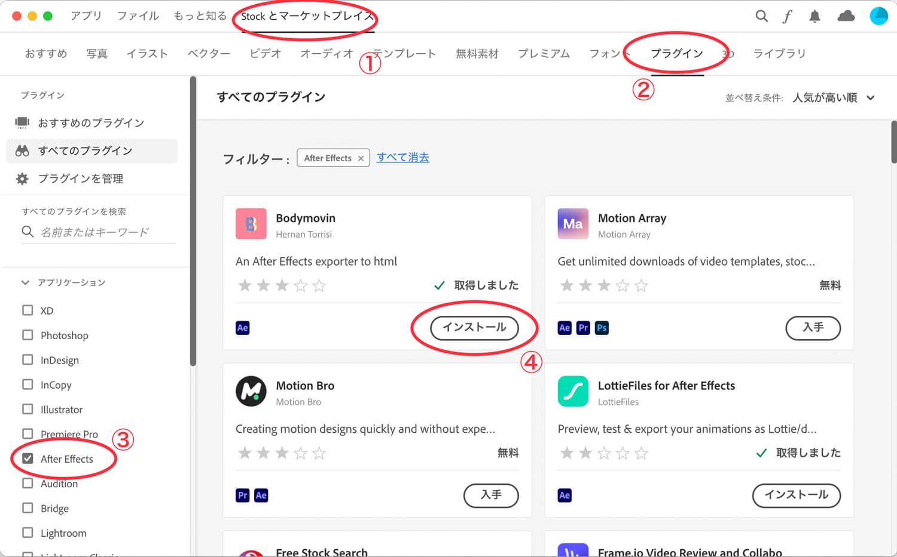Select Stock とマーケットプレイス tab

(x=307, y=16)
